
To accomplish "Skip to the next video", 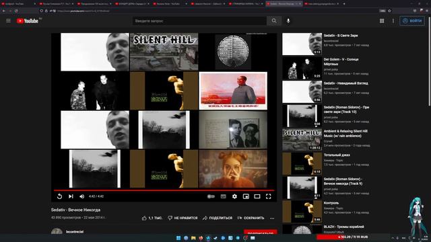I will point(71,196).
